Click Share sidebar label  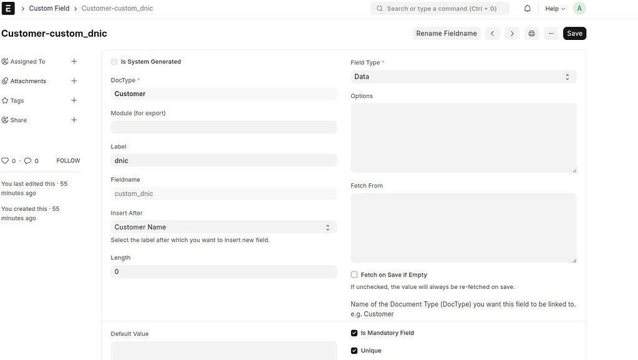18,120
